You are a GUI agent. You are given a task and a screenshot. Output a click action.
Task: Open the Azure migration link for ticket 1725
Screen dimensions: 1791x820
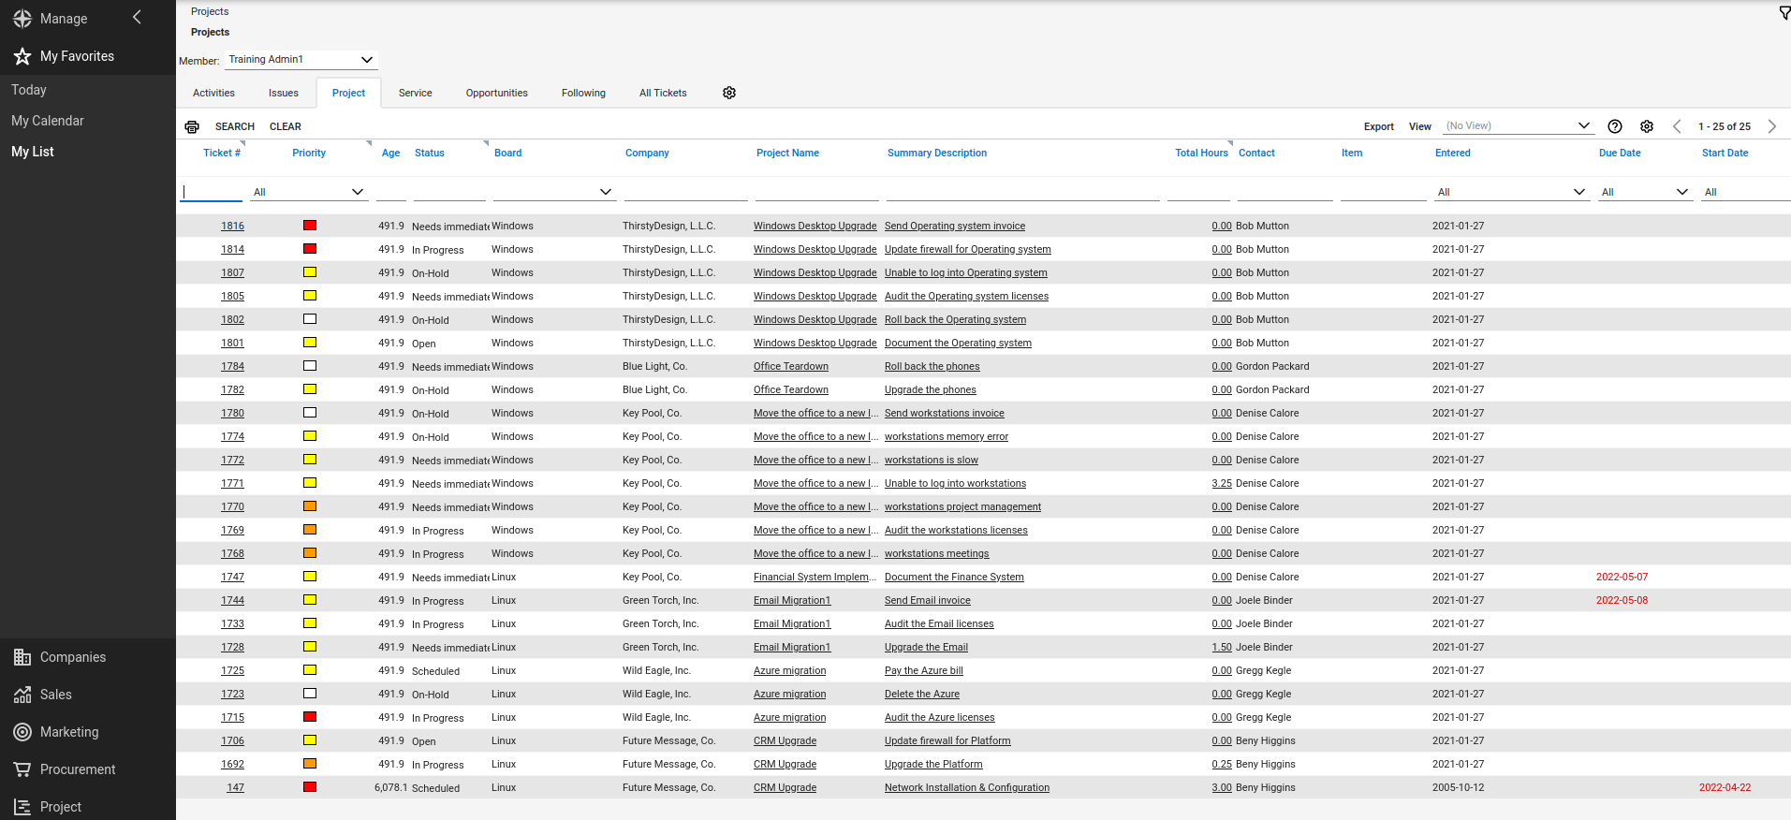pyautogui.click(x=790, y=670)
